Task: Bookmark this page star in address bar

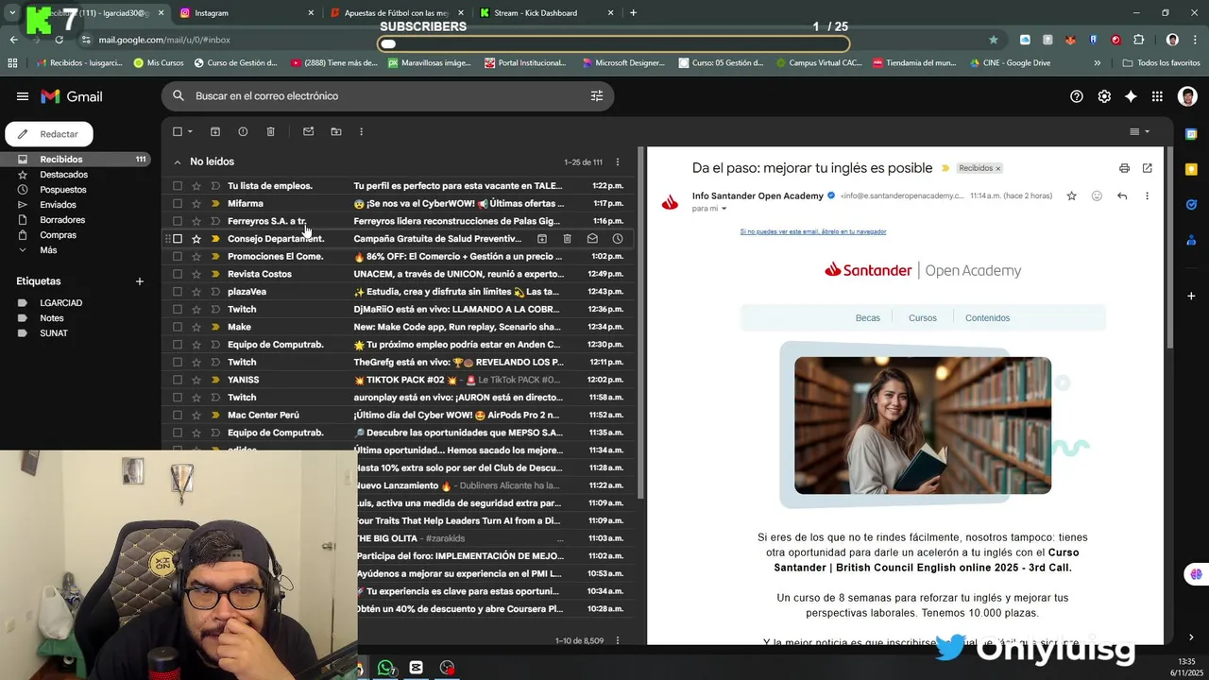Action: tap(994, 40)
